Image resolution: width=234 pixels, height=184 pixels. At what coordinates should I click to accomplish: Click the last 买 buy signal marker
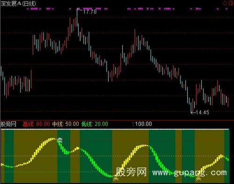point(198,178)
